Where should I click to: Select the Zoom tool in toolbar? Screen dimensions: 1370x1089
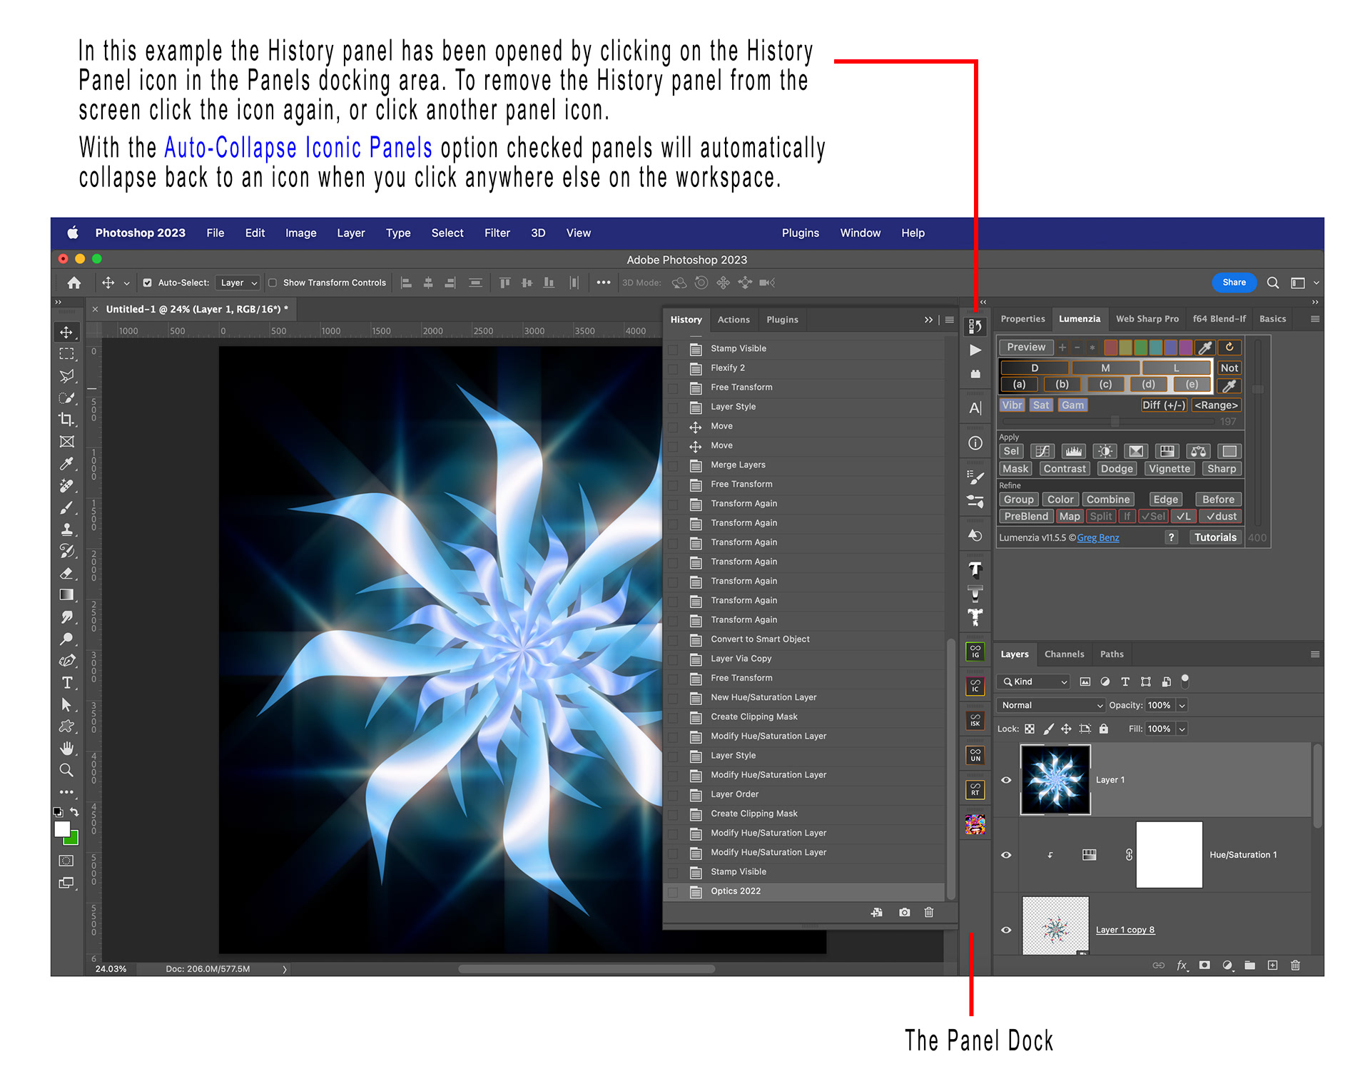point(66,770)
